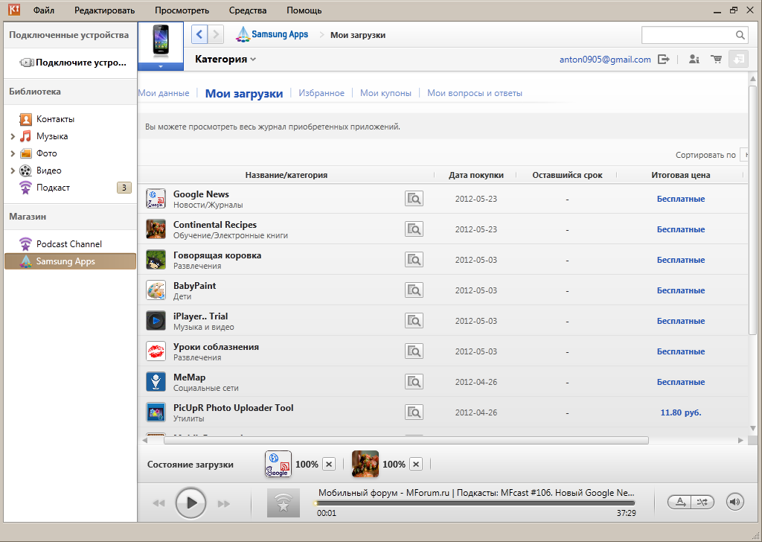View details of Continental Recipes app
Screen dimensions: 762x542
click(414, 229)
